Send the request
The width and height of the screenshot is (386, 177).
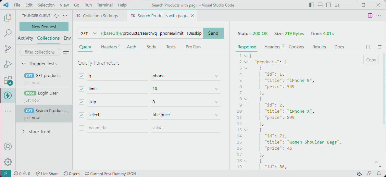[213, 33]
